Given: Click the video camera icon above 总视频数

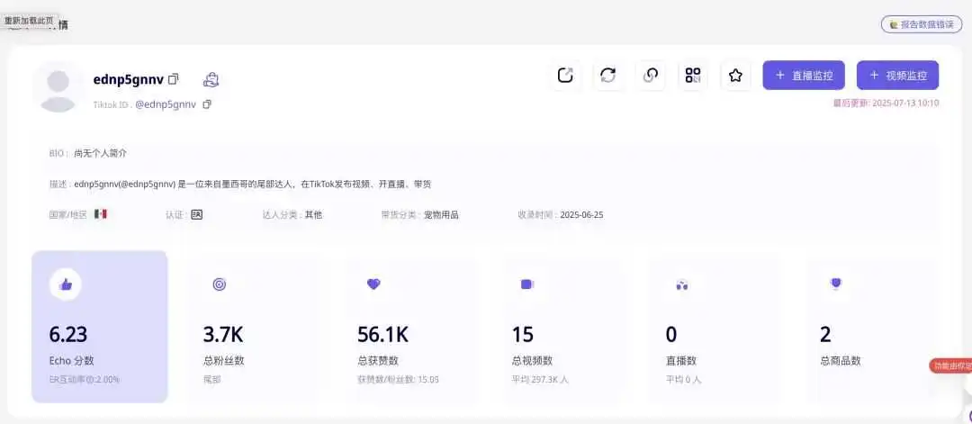Looking at the screenshot, I should [x=526, y=284].
